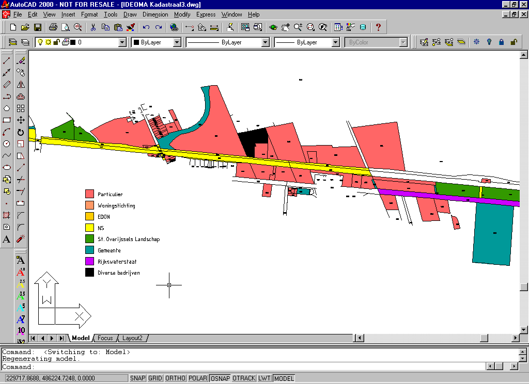Toggle GRID display in status bar
This screenshot has width=529, height=384.
(155, 378)
